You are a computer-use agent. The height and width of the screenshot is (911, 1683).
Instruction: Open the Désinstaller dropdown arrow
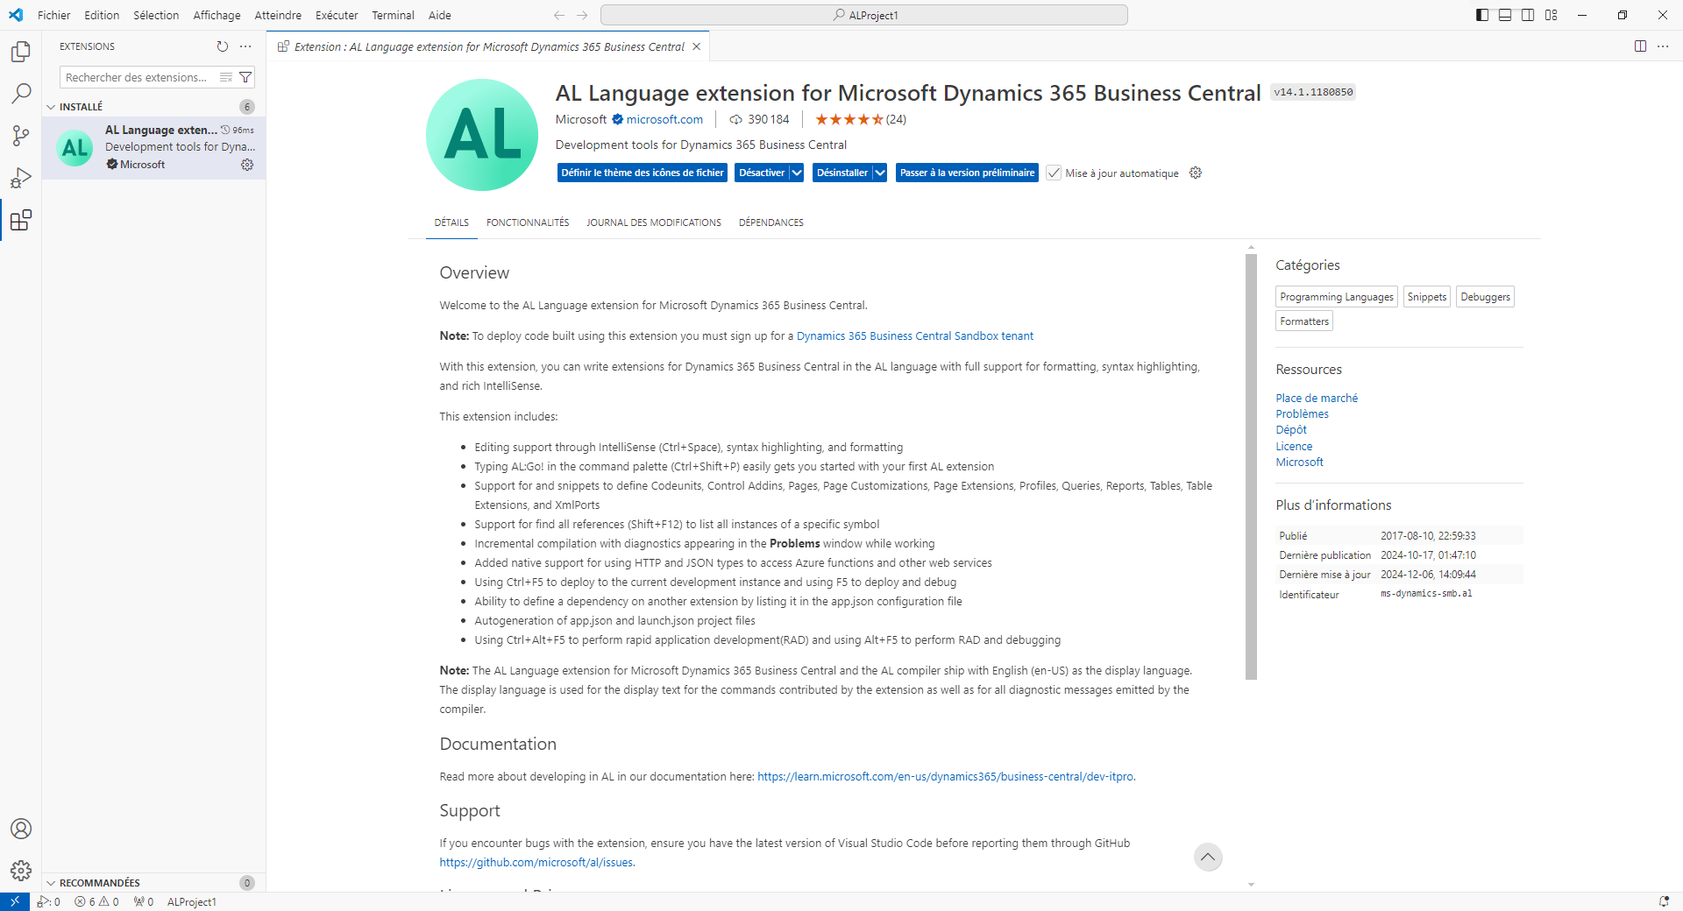click(880, 173)
